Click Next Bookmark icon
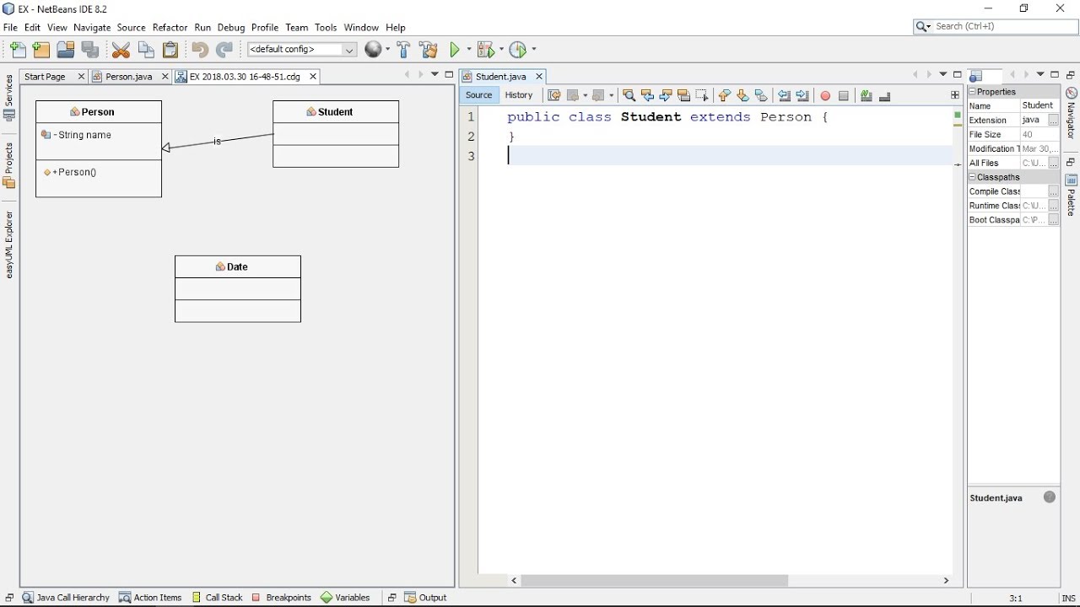Viewport: 1080px width, 607px height. 742,96
